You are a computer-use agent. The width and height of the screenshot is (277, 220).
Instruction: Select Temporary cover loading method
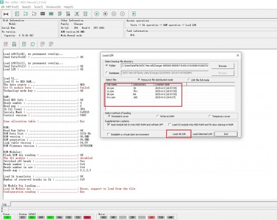[210, 116]
